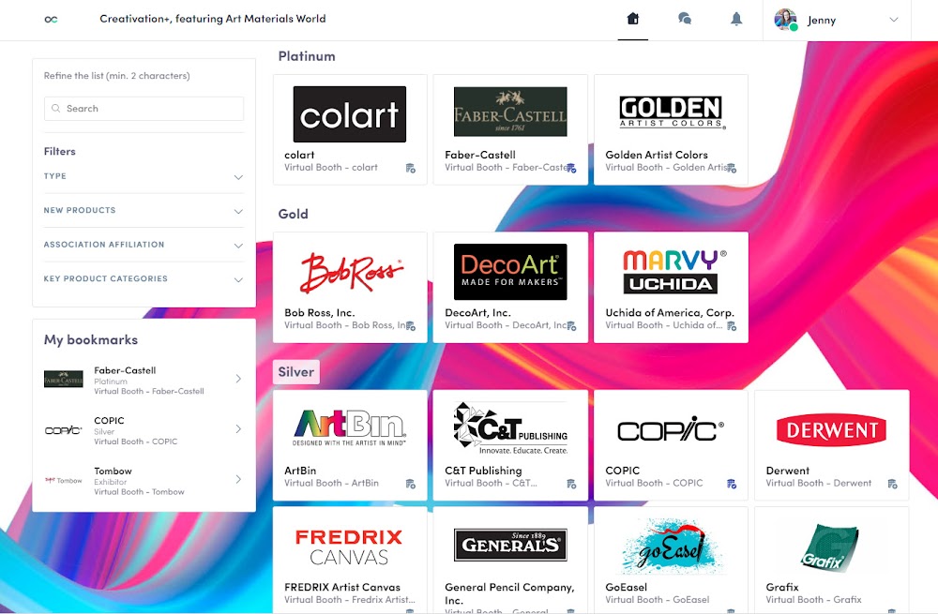Open Uchida of America, Corp. name link
The height and width of the screenshot is (614, 938).
click(x=670, y=313)
